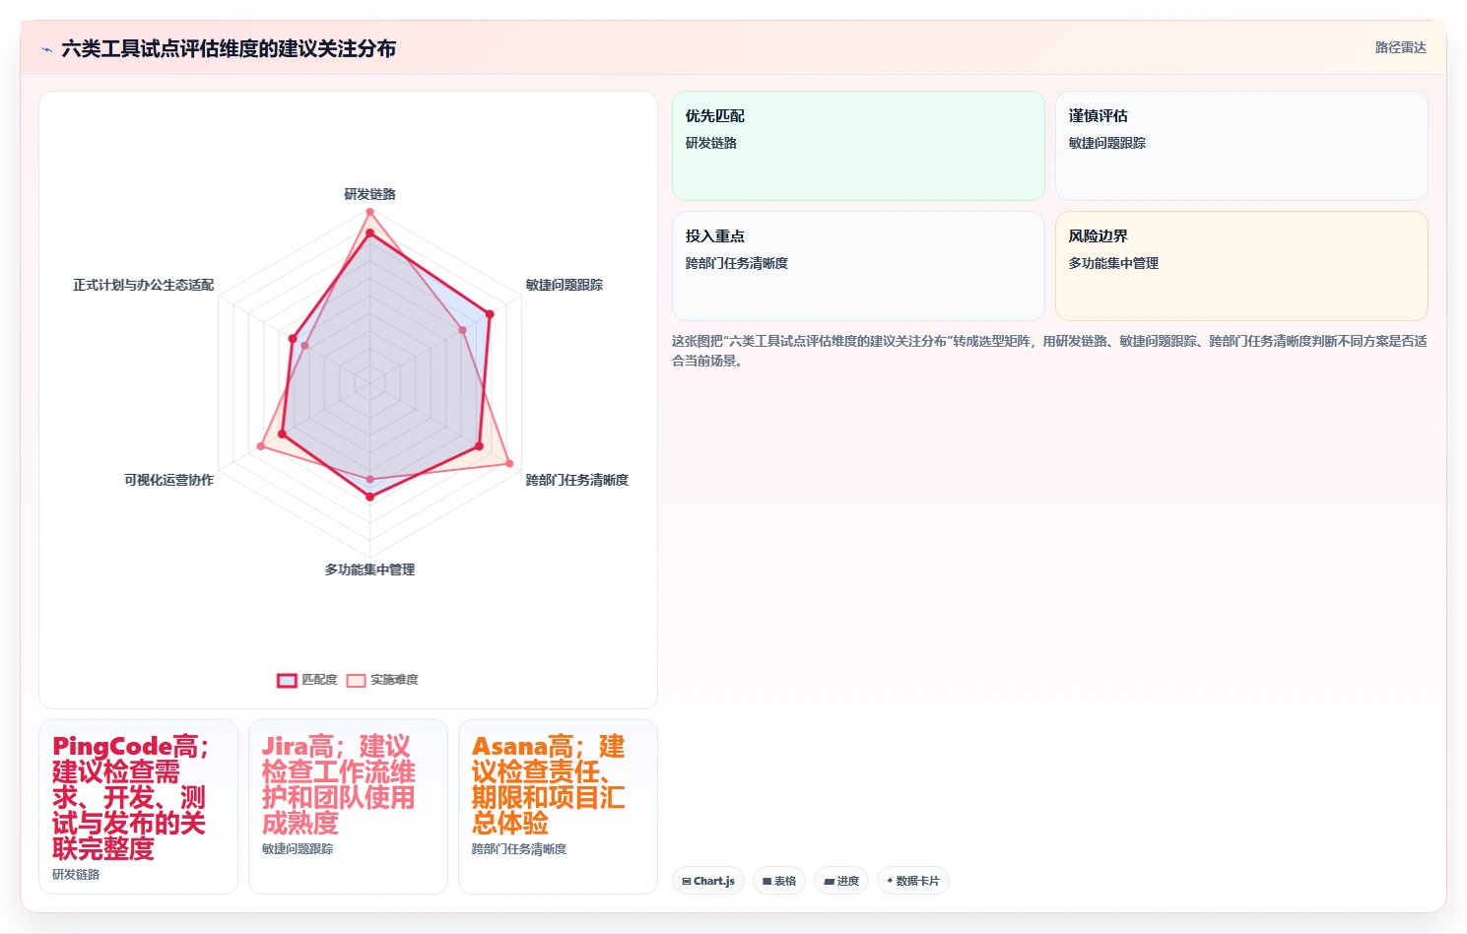This screenshot has width=1467, height=934.
Task: Click the 匹配度 data point on the 多功能集中管理 axis
Action: coord(369,498)
